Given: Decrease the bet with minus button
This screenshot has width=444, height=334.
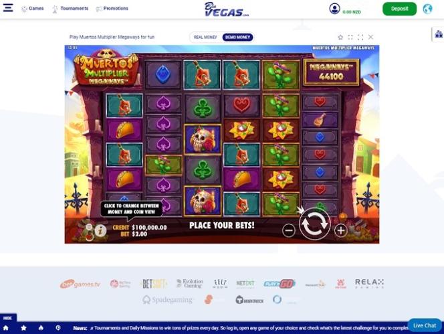Looking at the screenshot, I should pyautogui.click(x=289, y=230).
